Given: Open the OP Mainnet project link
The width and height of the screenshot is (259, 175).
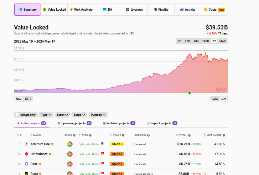Looking at the screenshot, I should [39, 154].
